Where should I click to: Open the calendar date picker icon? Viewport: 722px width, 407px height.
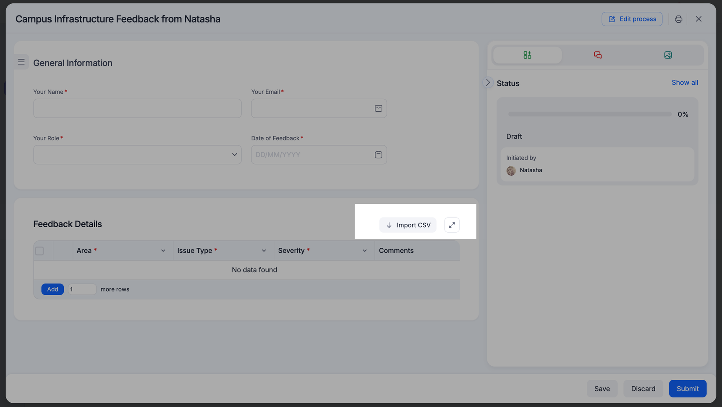click(378, 155)
